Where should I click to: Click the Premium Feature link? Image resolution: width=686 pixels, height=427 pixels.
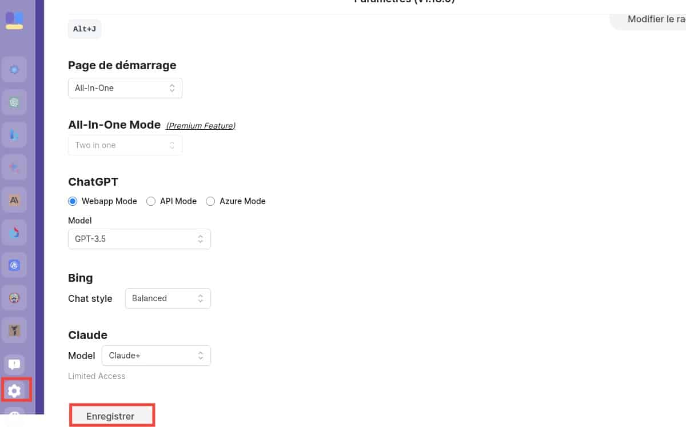tap(201, 126)
